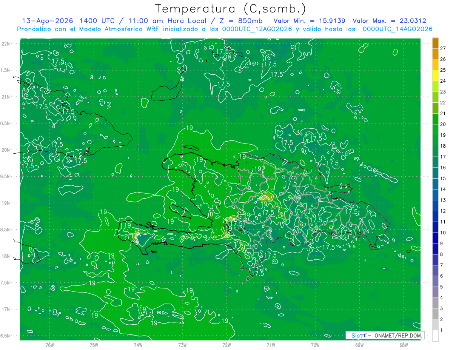
Task: Click the "18N" latitude axis label
Action: pos(6,256)
